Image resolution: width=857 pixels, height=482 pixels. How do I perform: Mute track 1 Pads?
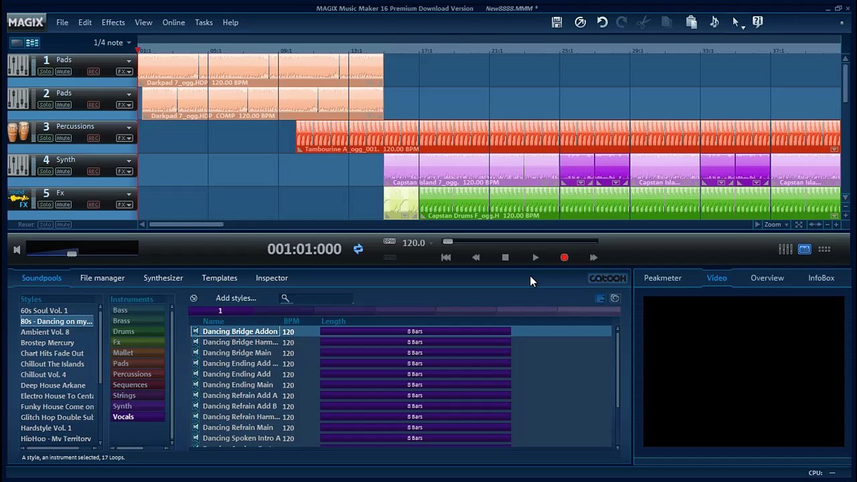[x=64, y=72]
